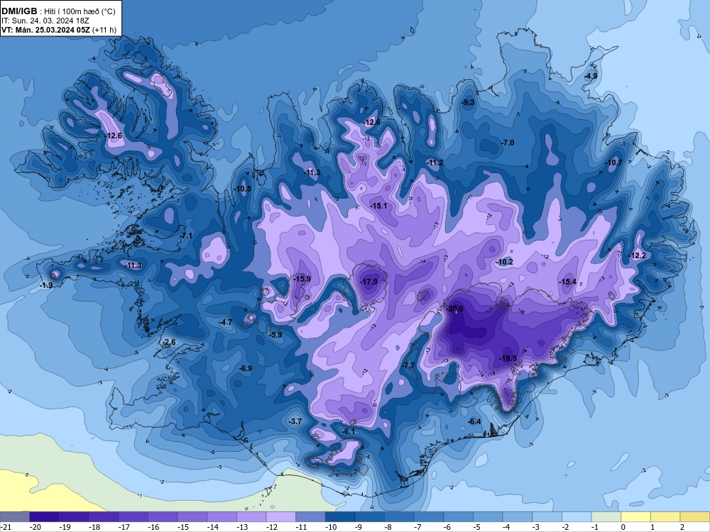Select the -2 pale blue legend swatch

tap(577, 516)
